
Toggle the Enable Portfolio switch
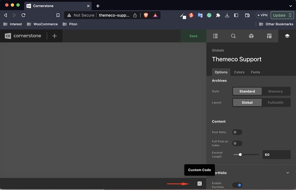(x=237, y=185)
